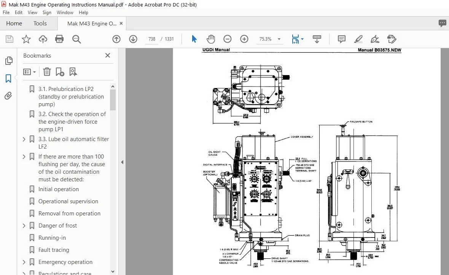The image size is (449, 275).
Task: Activate the Hand pan tool
Action: coord(211,39)
